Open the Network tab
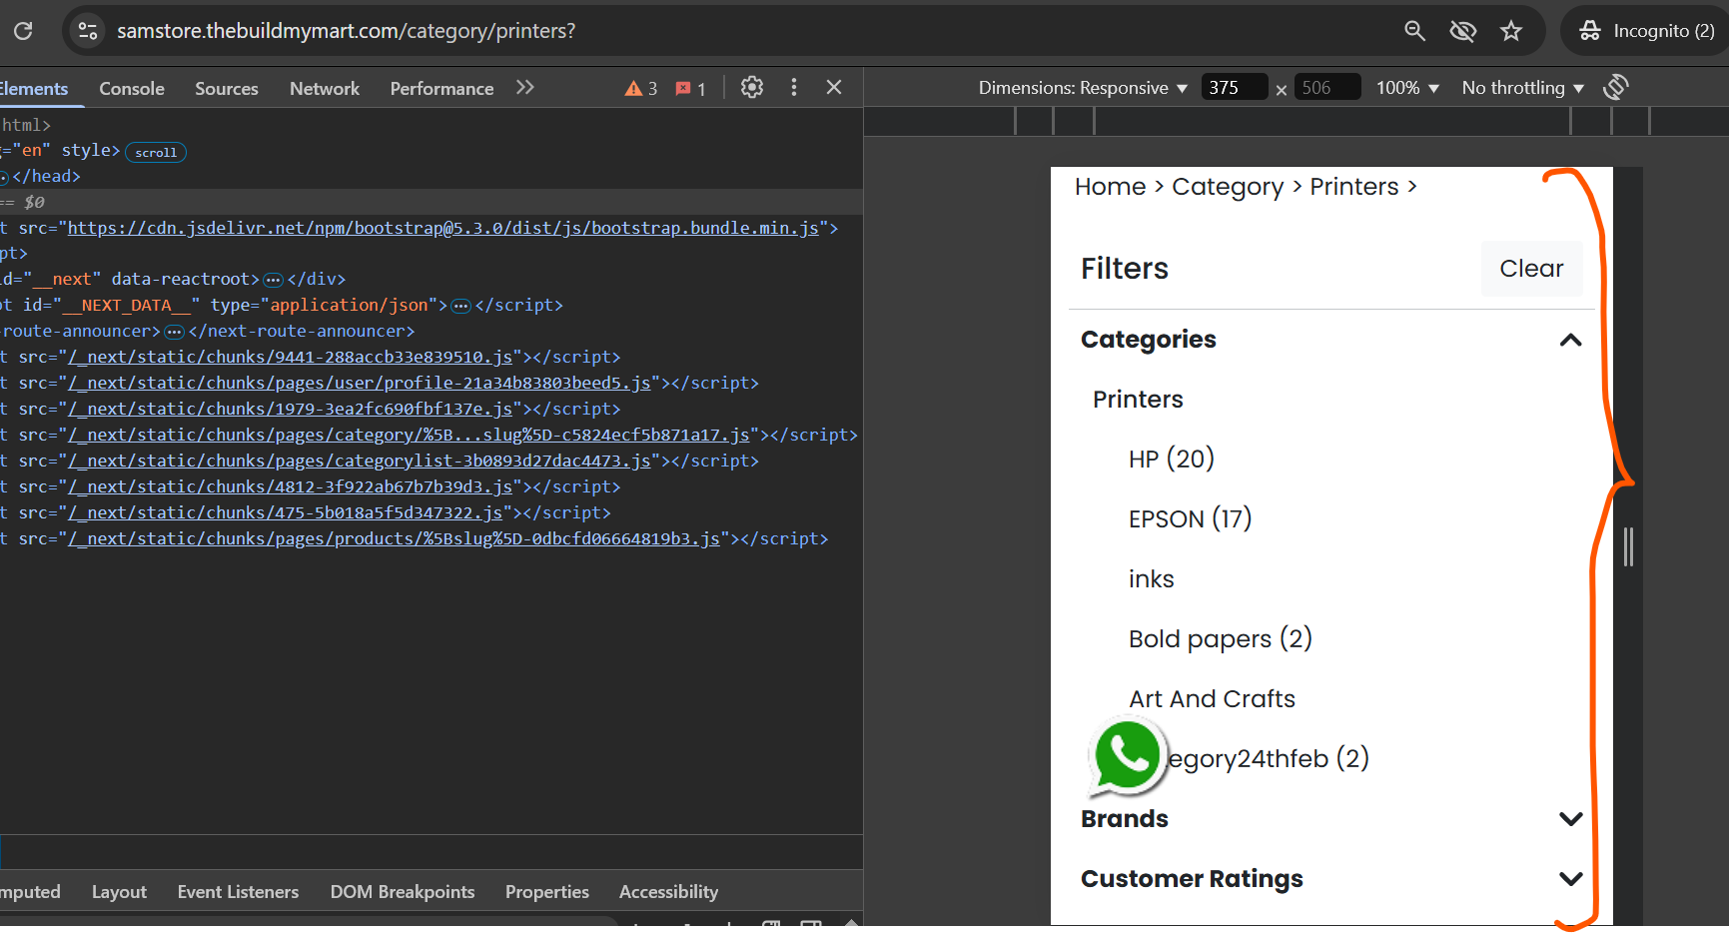 click(325, 89)
